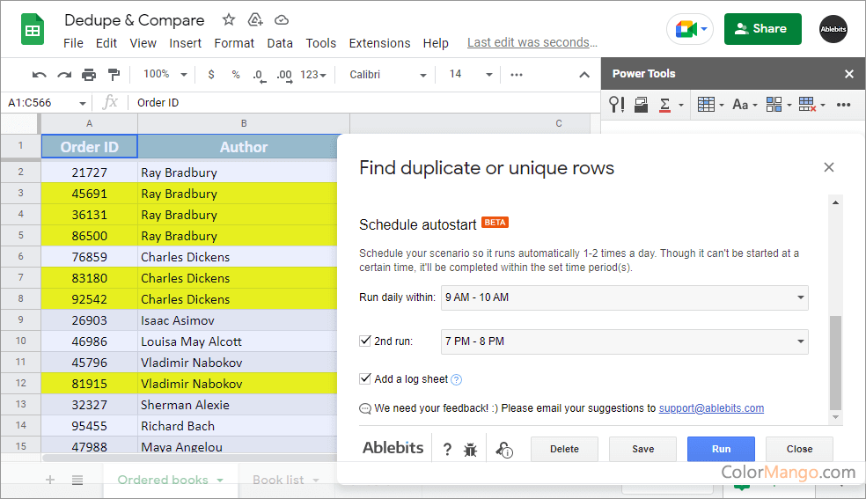Open the Extensions menu

pyautogui.click(x=379, y=43)
